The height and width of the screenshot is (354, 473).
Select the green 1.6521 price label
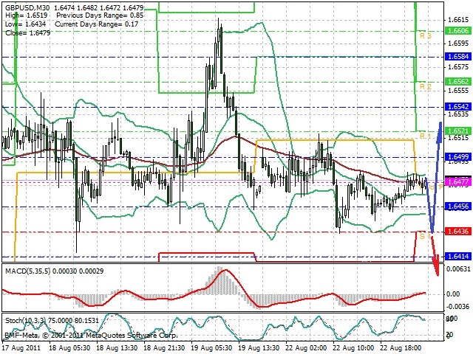458,131
